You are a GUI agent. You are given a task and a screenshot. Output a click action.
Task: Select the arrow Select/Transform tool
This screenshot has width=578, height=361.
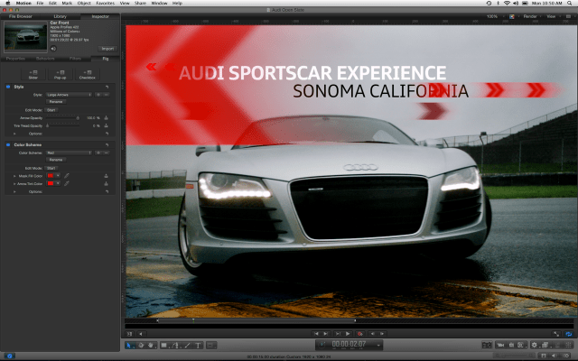pyautogui.click(x=129, y=345)
